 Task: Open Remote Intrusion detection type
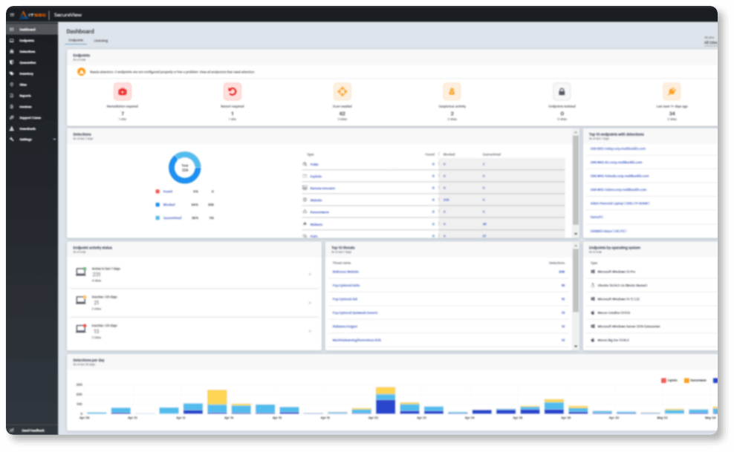click(322, 189)
